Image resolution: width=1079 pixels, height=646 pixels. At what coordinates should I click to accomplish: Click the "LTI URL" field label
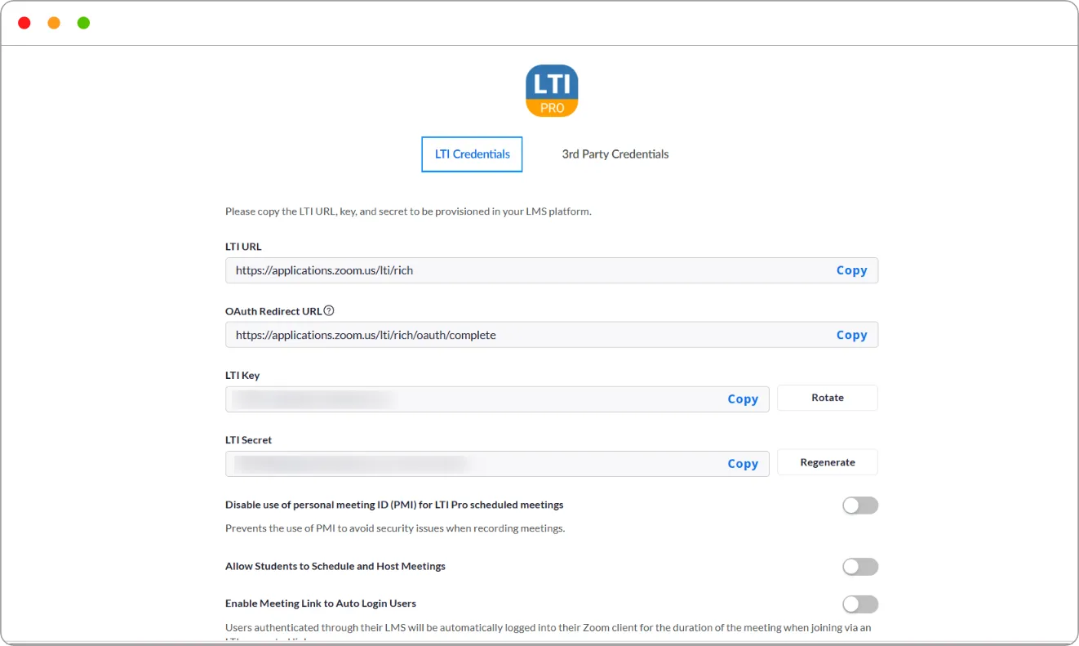tap(243, 247)
